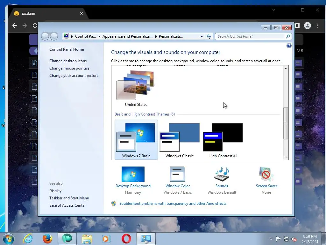Click the Personalization breadcrumb segment
This screenshot has height=245, width=326.
[171, 36]
